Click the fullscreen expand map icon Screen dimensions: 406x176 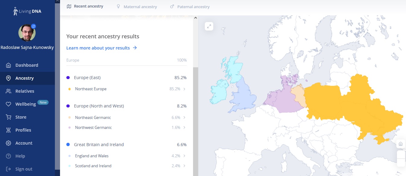tap(209, 26)
